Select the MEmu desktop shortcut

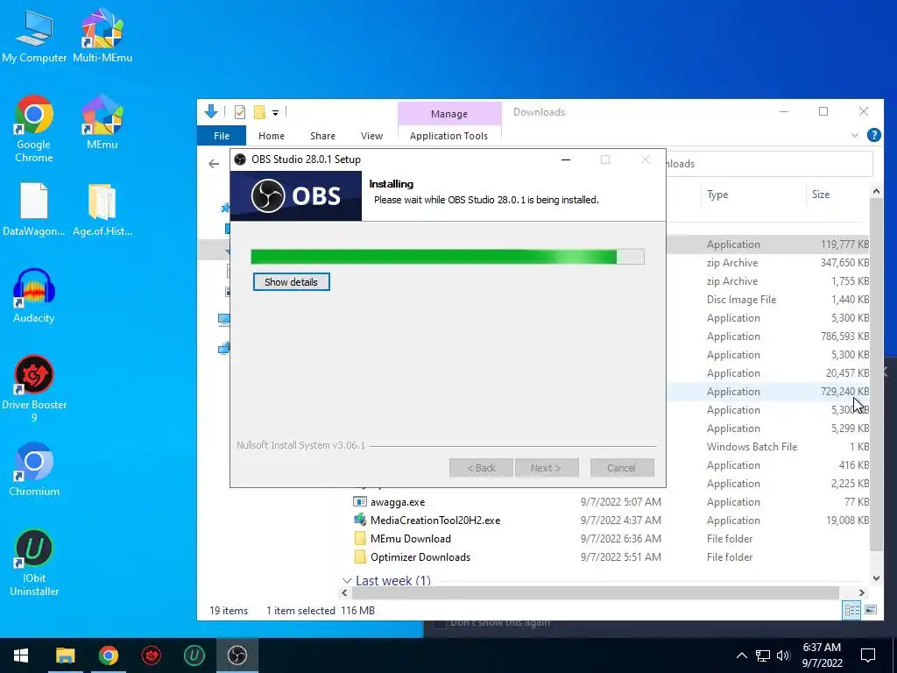pyautogui.click(x=102, y=122)
